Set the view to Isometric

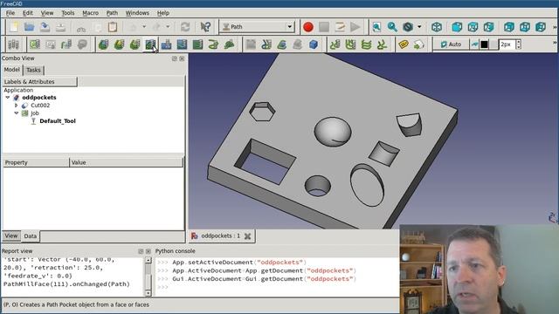pyautogui.click(x=437, y=27)
